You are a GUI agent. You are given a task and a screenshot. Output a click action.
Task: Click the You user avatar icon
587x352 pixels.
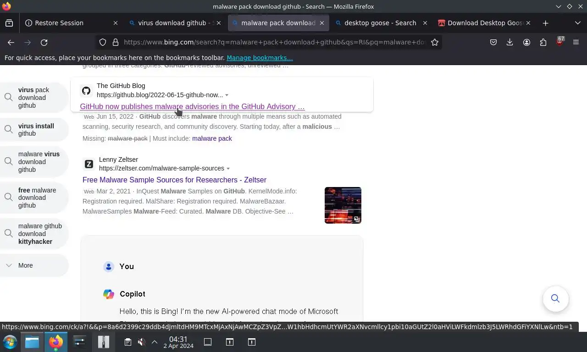click(x=109, y=267)
